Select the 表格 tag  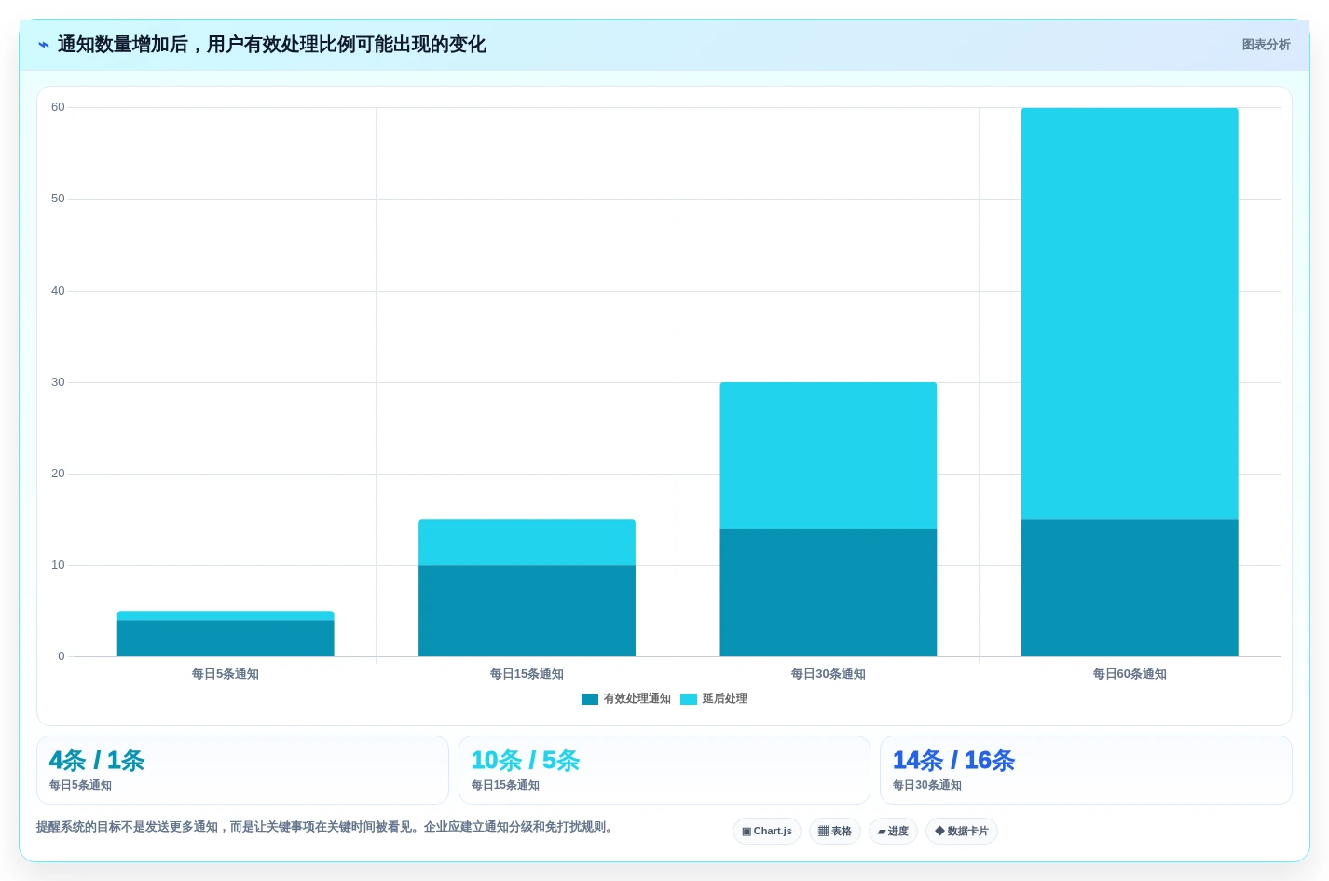(835, 831)
